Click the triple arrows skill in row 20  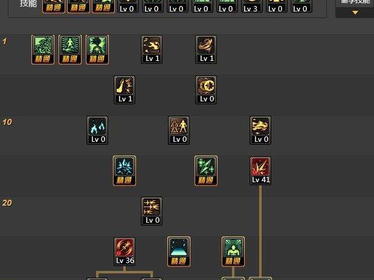click(152, 211)
